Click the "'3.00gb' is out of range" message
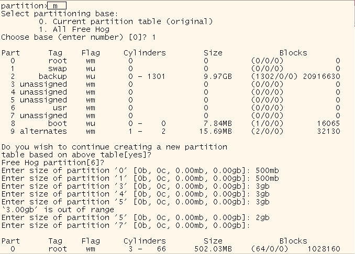 coord(58,210)
